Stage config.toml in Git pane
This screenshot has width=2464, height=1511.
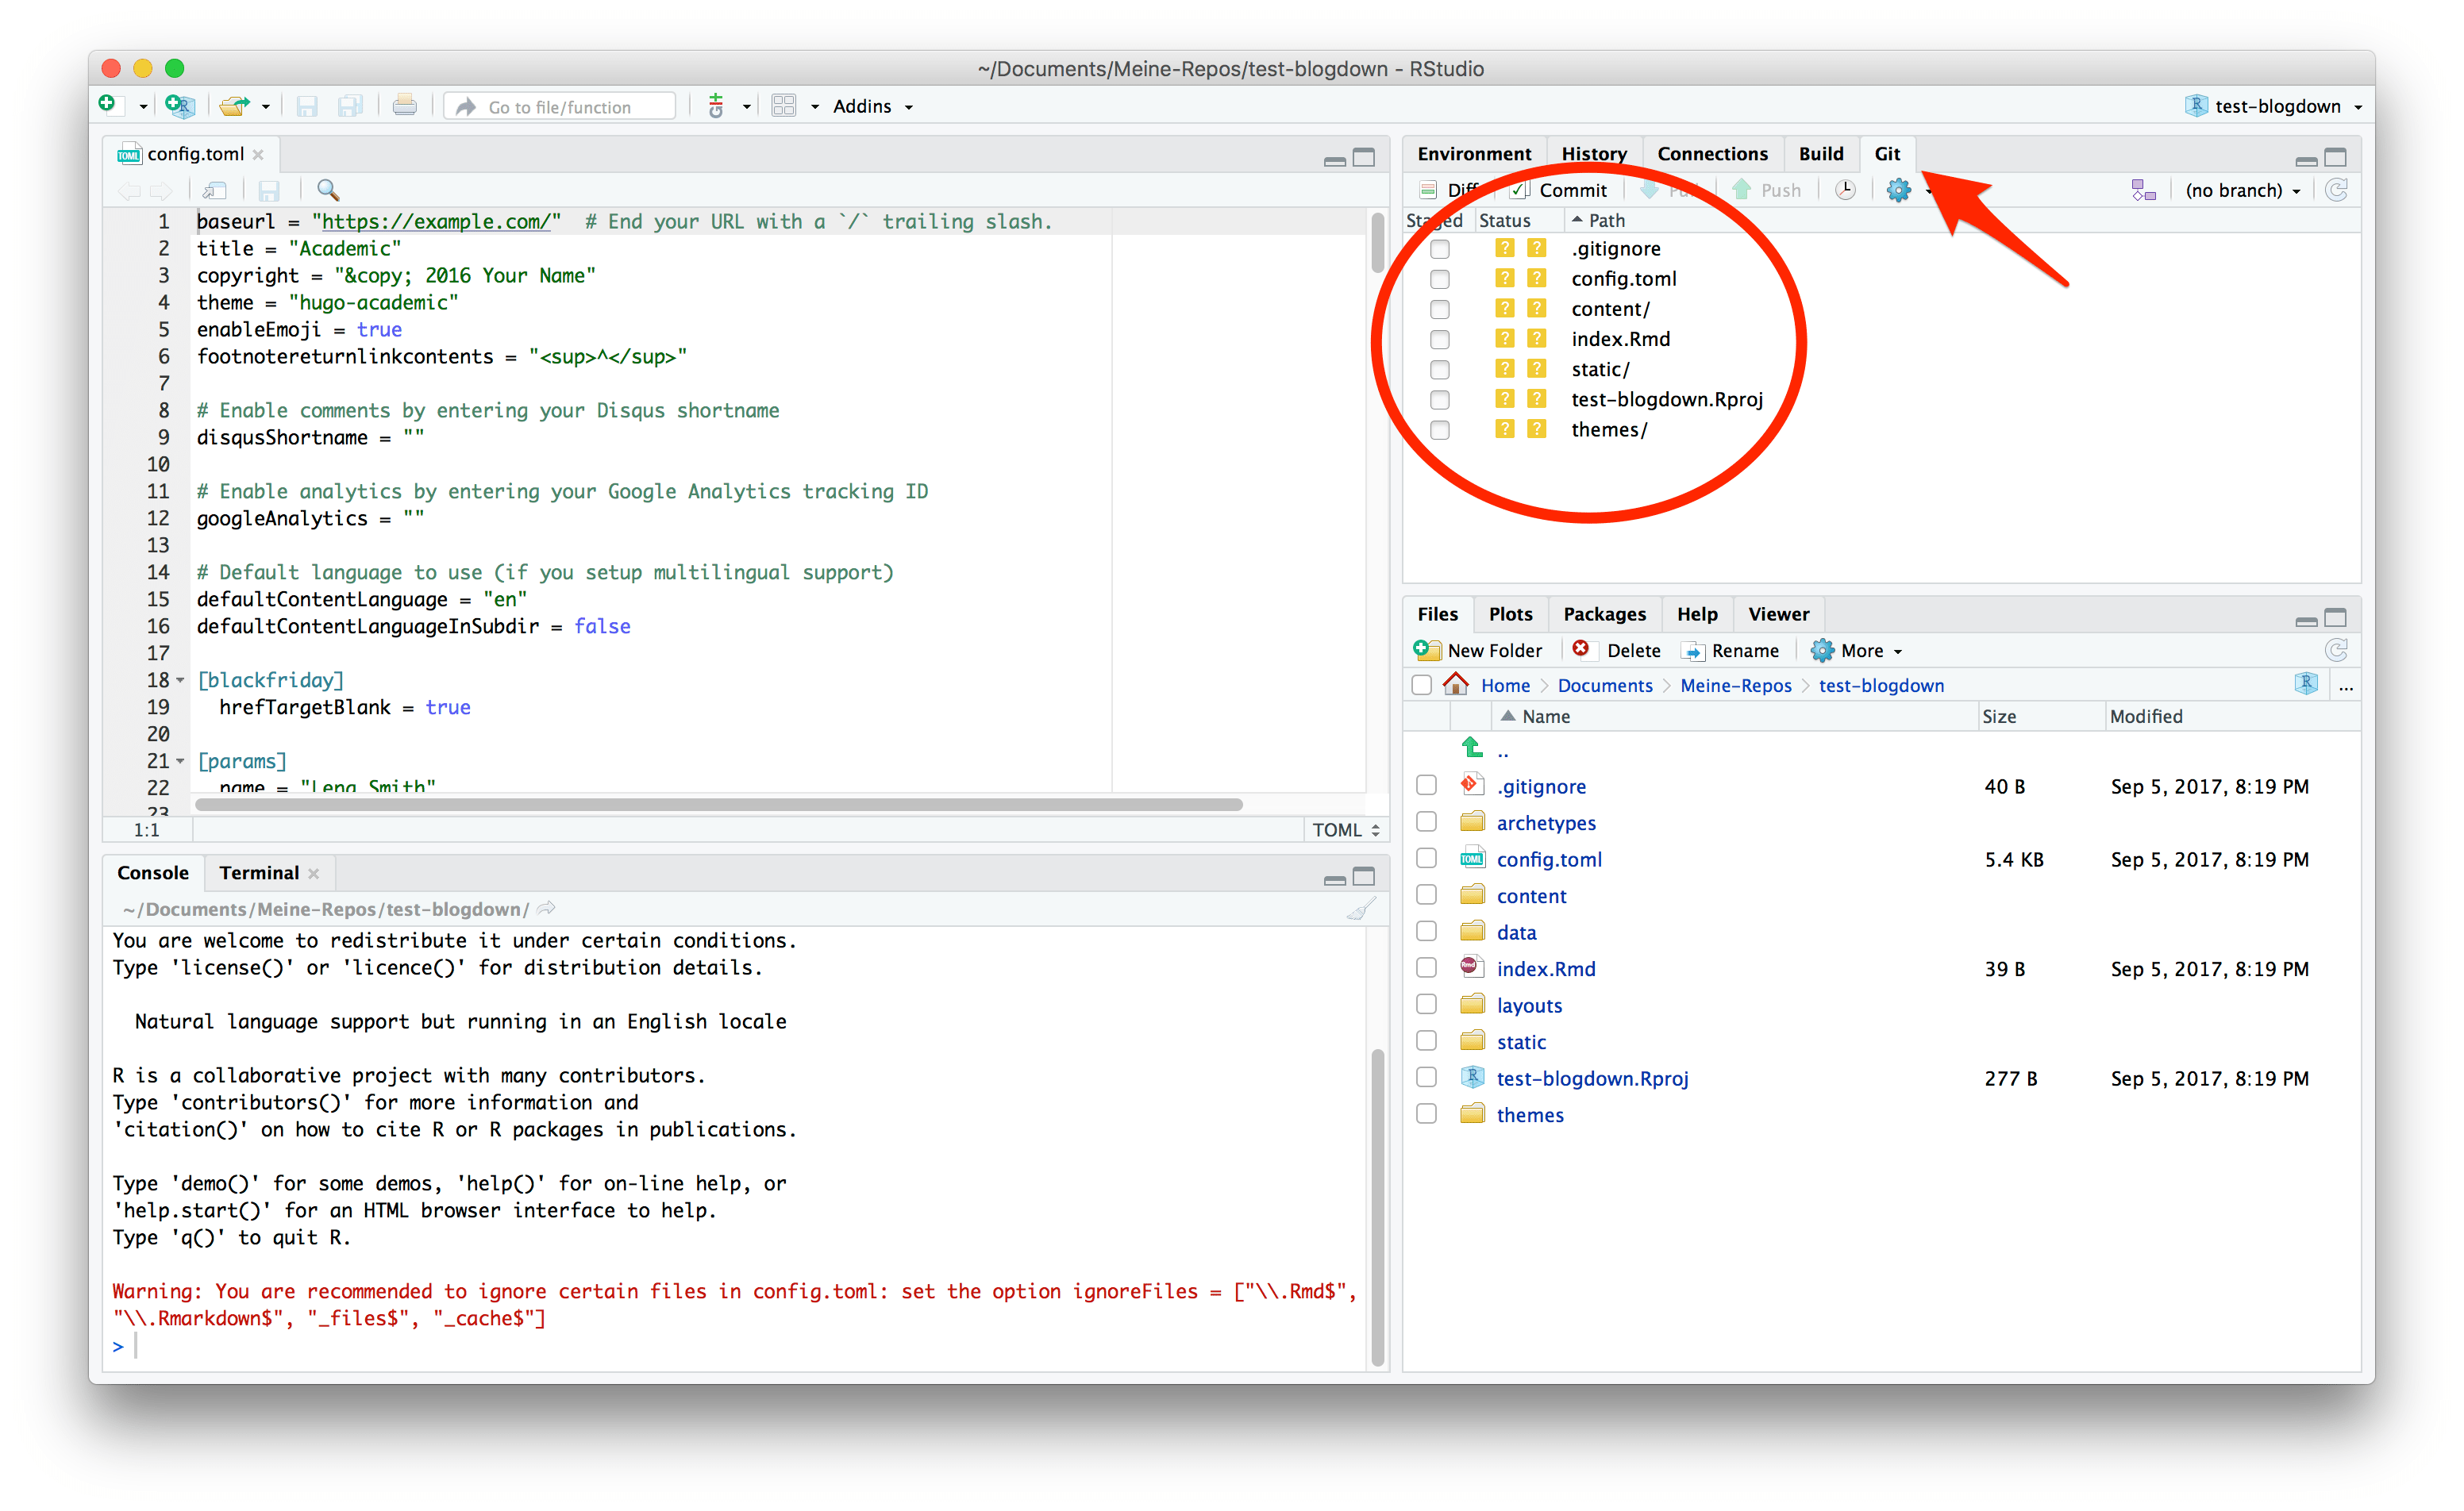(x=1440, y=279)
